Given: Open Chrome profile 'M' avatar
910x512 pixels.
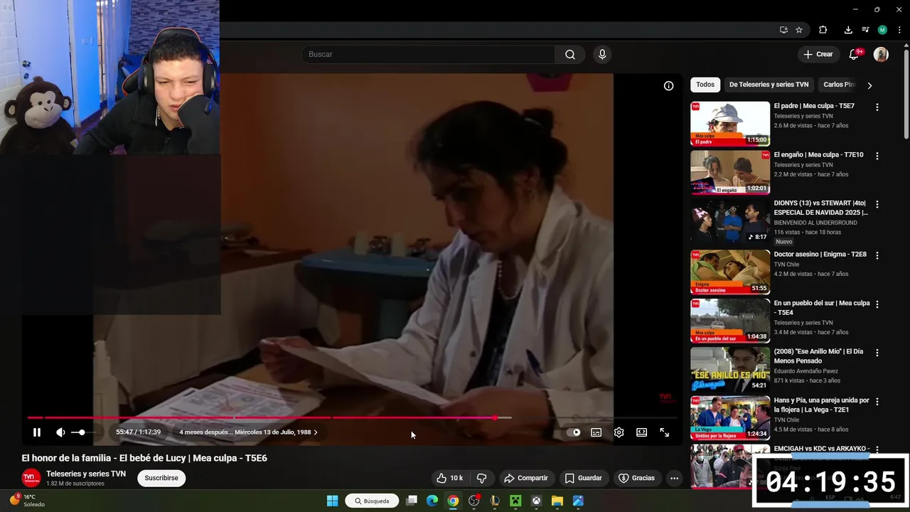Looking at the screenshot, I should pos(882,30).
